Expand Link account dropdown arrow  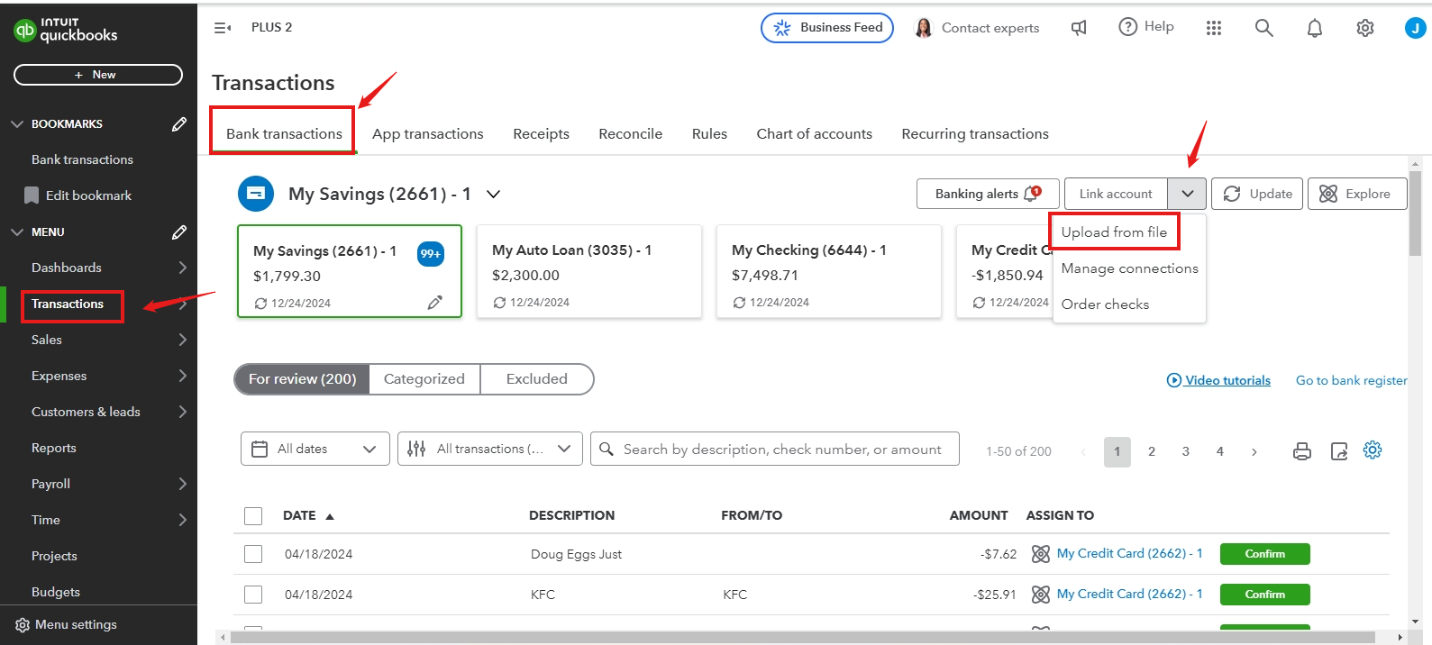1187,194
